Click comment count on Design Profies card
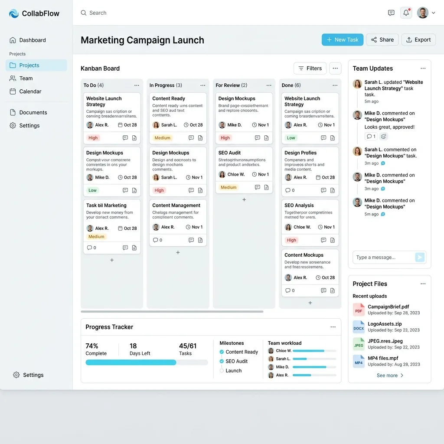 coord(290,190)
